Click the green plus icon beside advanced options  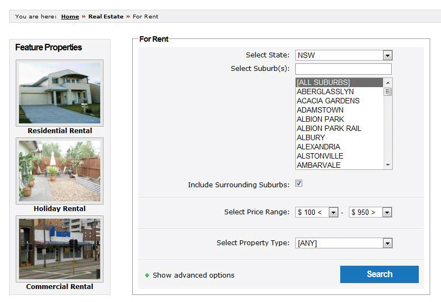tap(147, 275)
